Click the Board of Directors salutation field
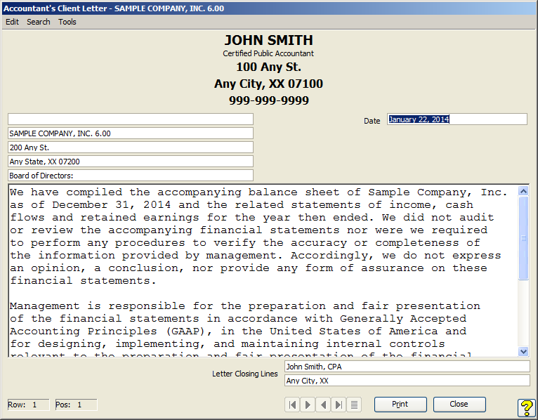Screen dimensions: 538x420 (130, 176)
